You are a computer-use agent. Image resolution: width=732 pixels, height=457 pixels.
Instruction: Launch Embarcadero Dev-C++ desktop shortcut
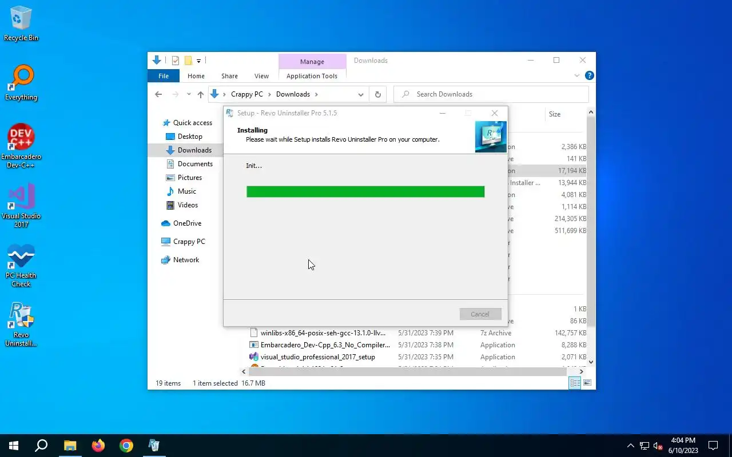pos(21,146)
